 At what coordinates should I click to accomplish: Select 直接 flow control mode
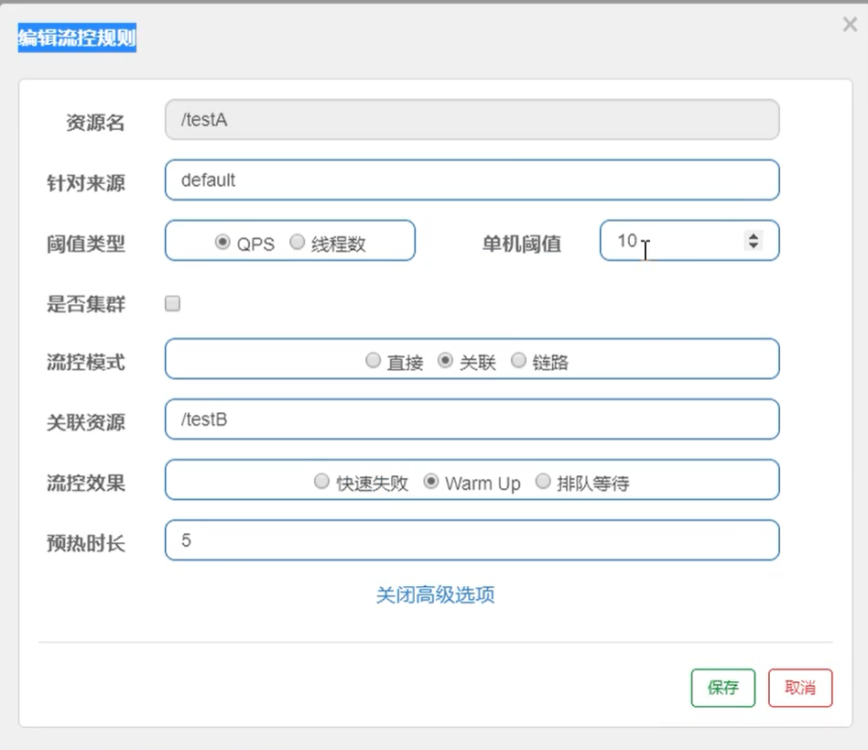[x=373, y=361]
